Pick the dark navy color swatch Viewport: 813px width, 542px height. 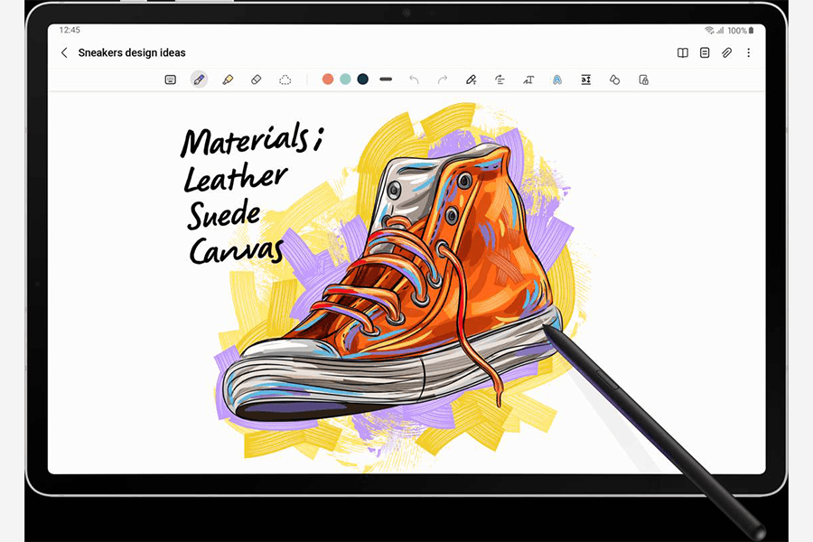(x=362, y=79)
